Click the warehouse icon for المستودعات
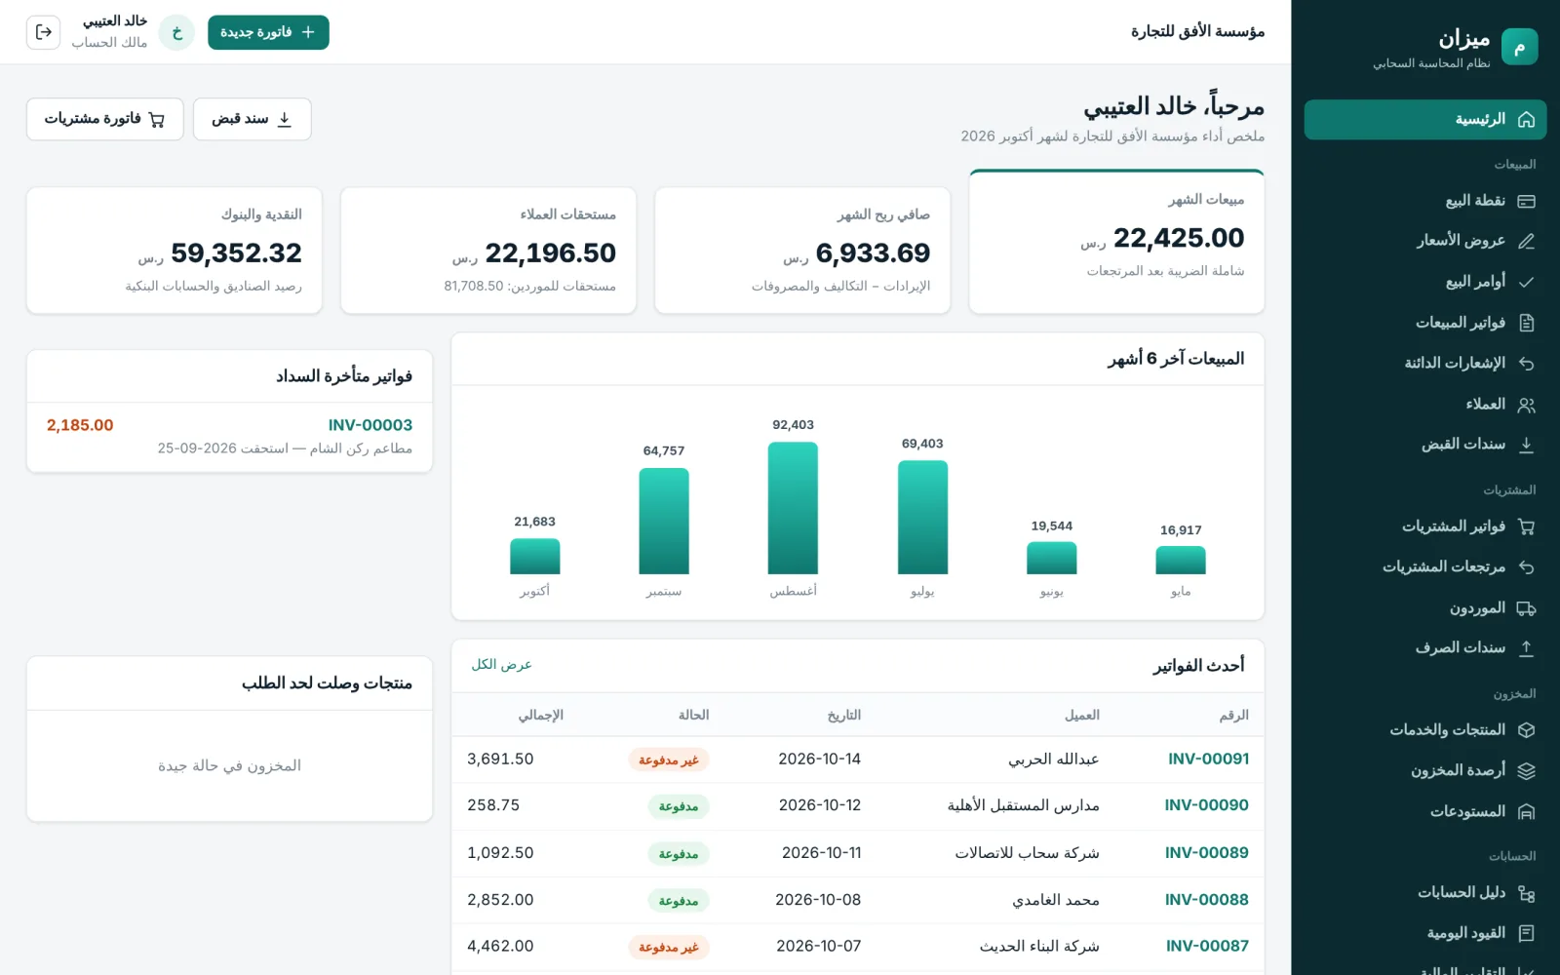 (1526, 812)
